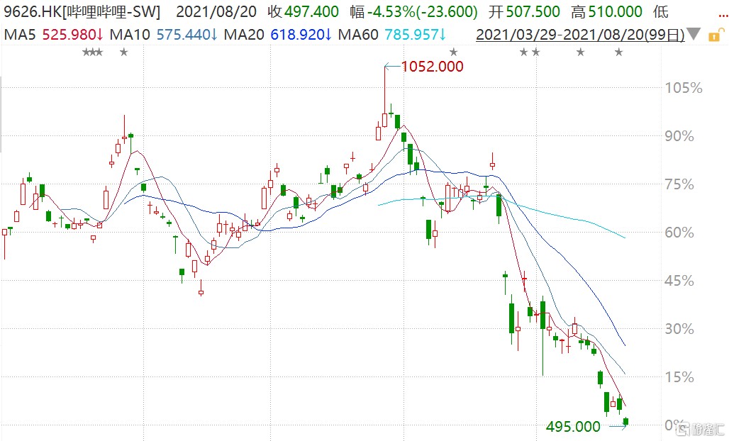The width and height of the screenshot is (729, 441).
Task: Click the MA10 575.440 indicator label
Action: point(163,35)
